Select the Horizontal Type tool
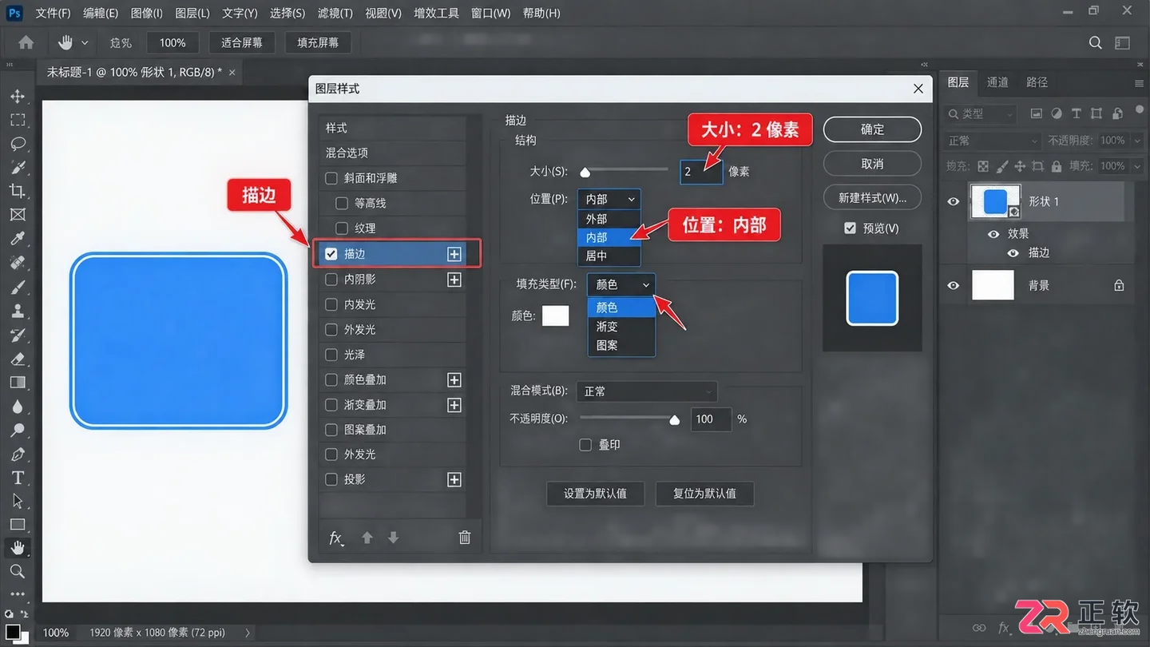The height and width of the screenshot is (647, 1150). point(18,478)
